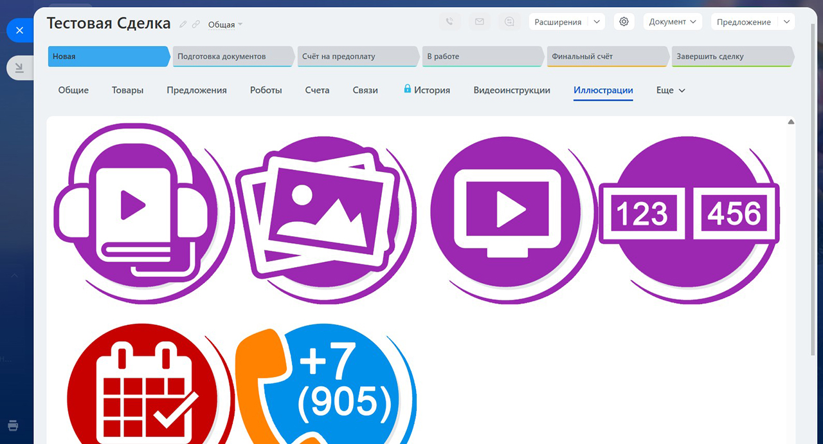This screenshot has height=444, width=823.
Task: Open the chat bubble icon in header
Action: (509, 22)
